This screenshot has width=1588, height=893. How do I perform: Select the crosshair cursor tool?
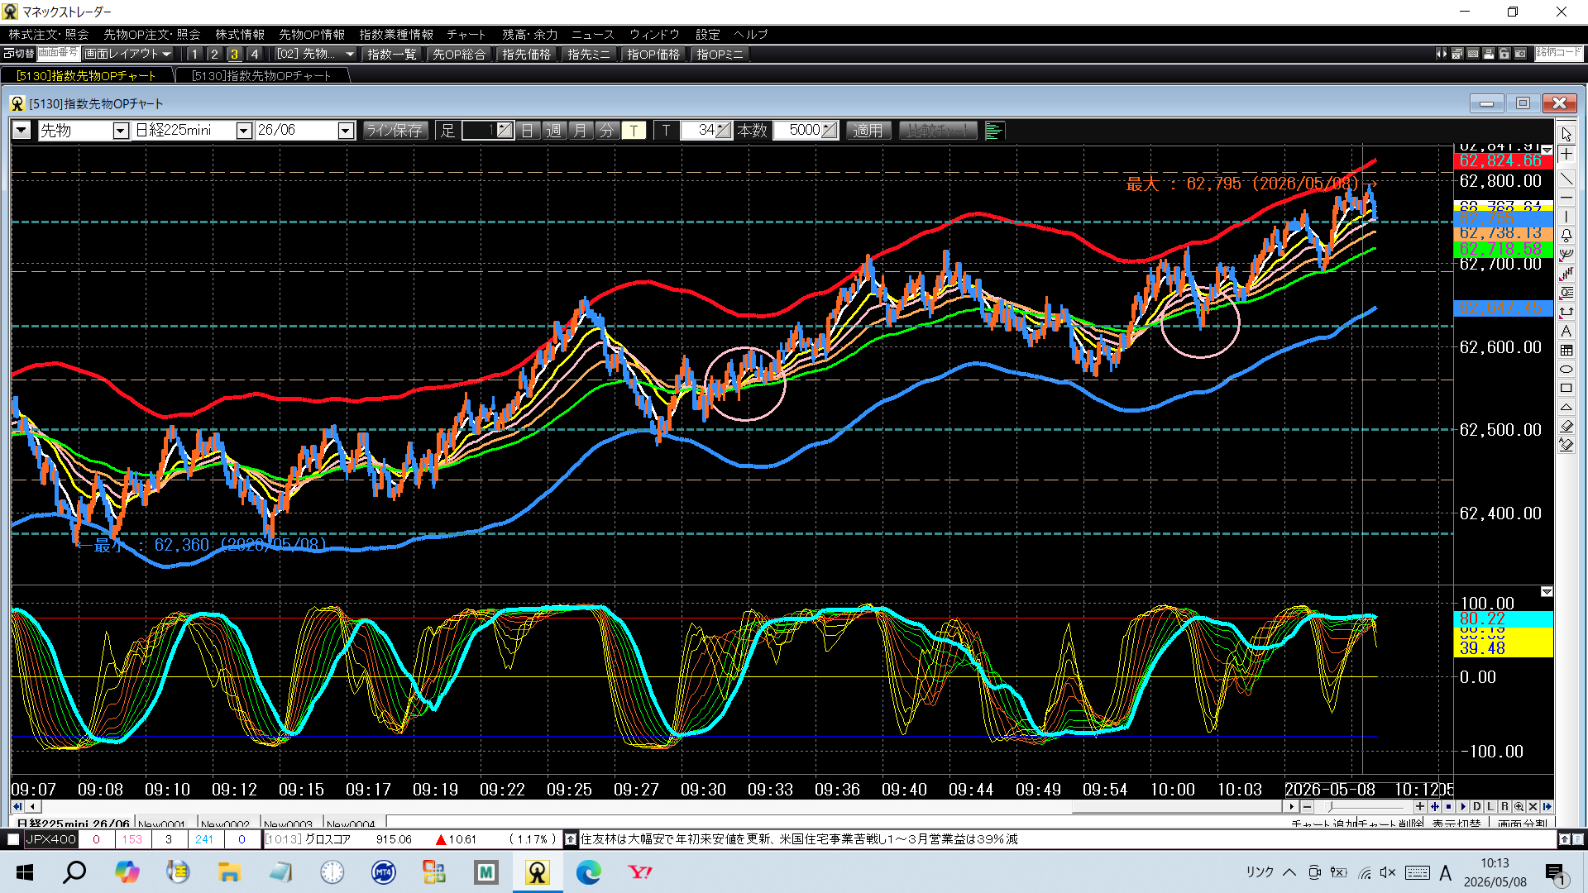(x=1566, y=155)
